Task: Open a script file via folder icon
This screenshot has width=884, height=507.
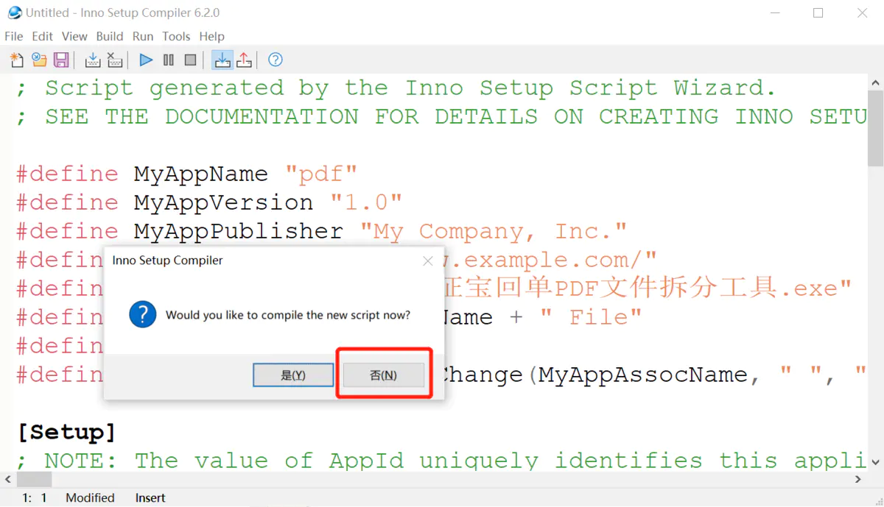Action: (39, 60)
